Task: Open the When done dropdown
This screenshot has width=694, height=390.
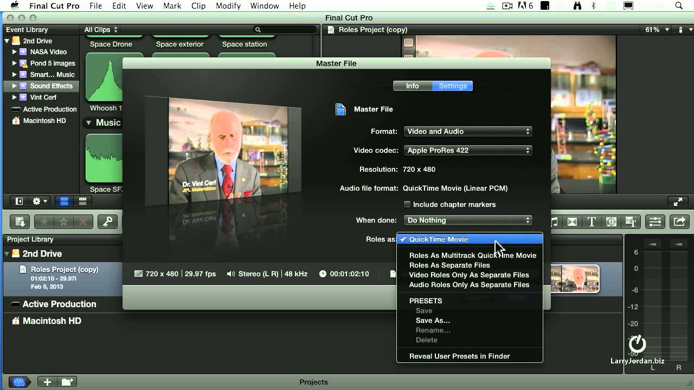Action: (468, 220)
